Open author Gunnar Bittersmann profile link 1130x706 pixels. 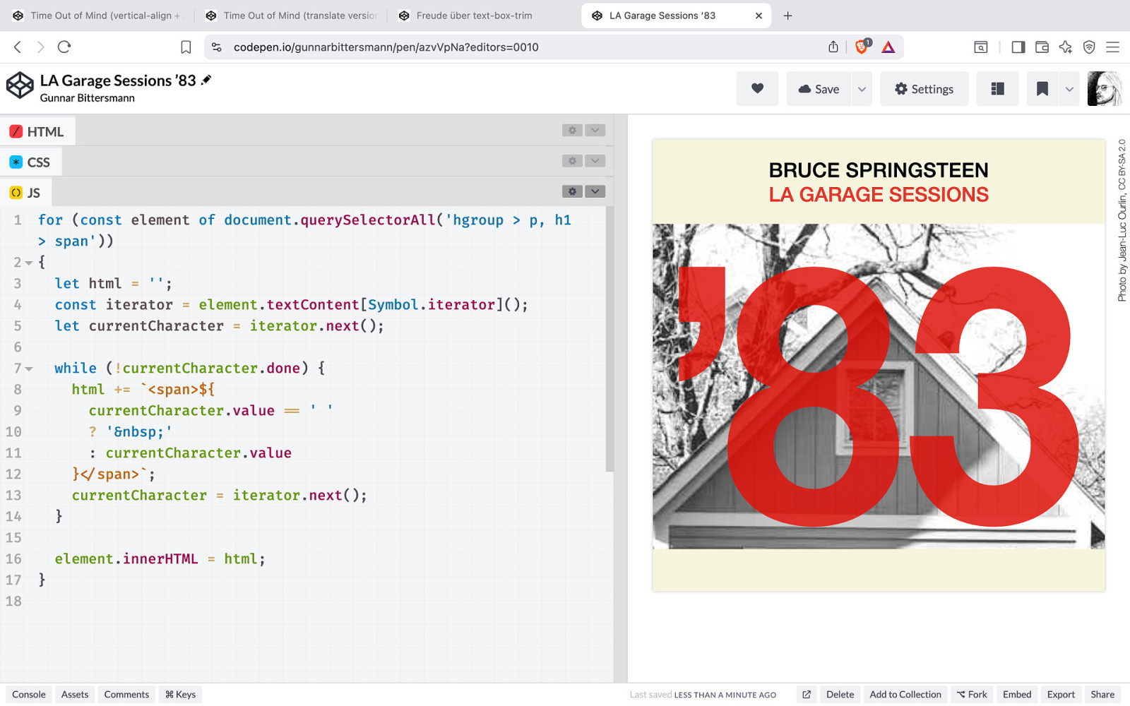click(x=87, y=98)
